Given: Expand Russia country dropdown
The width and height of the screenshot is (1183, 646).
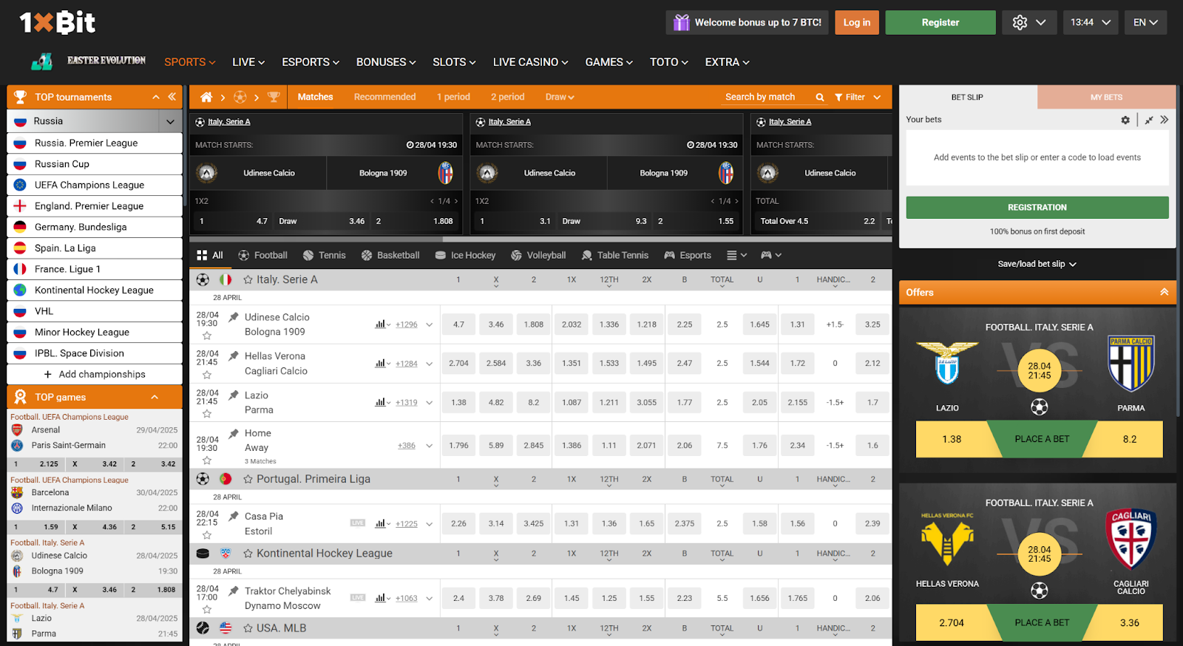Looking at the screenshot, I should pos(171,121).
